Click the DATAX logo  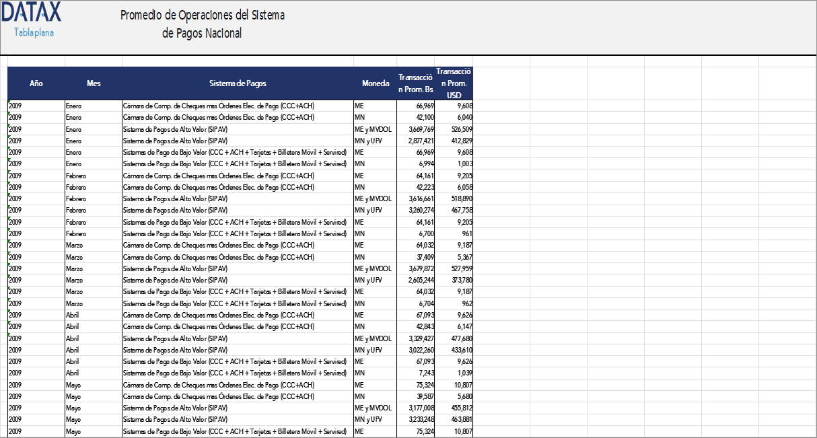32,12
